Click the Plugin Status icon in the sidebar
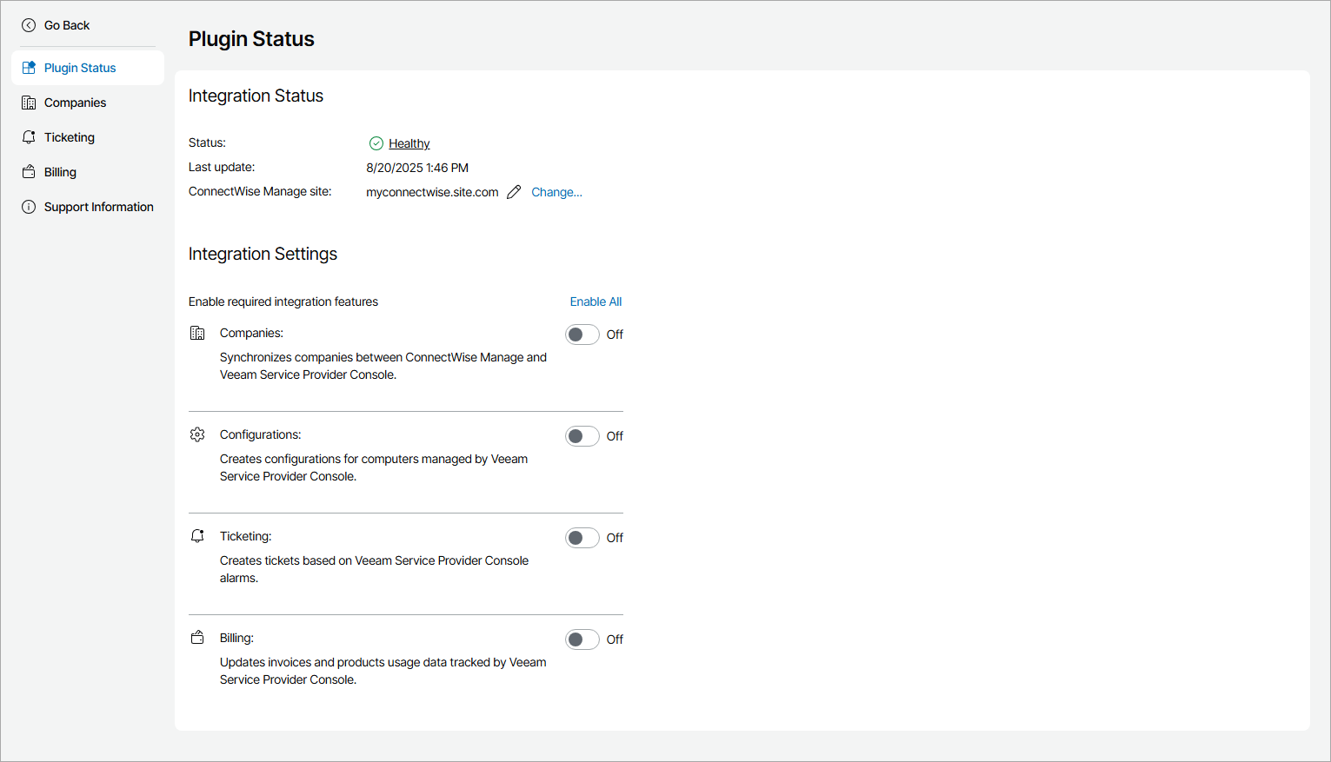1331x762 pixels. point(29,67)
